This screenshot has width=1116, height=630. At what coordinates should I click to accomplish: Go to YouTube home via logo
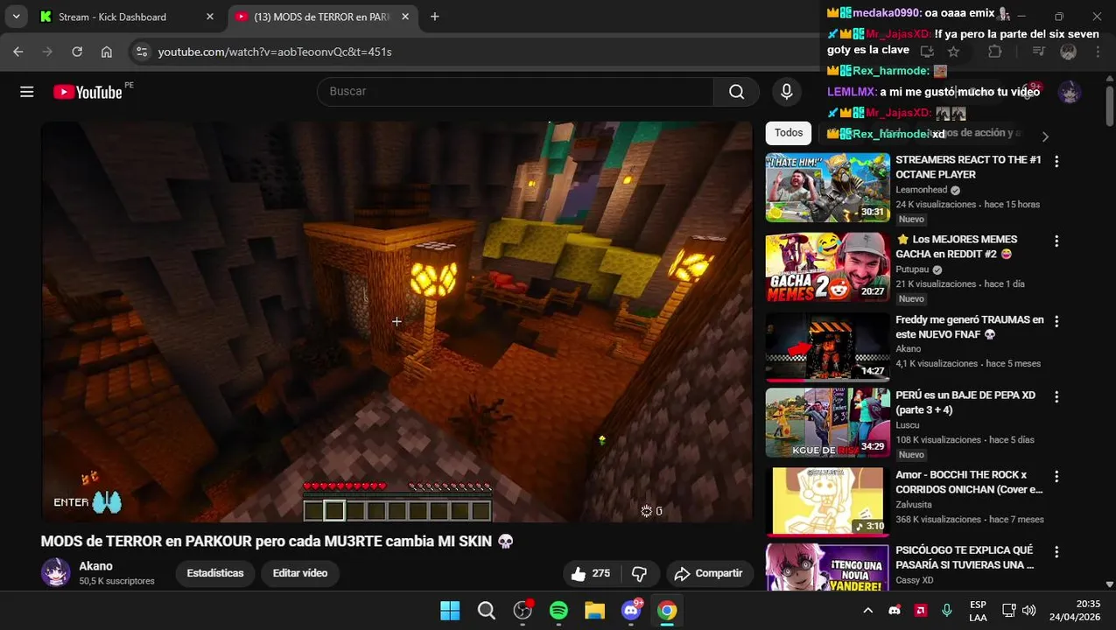point(88,92)
